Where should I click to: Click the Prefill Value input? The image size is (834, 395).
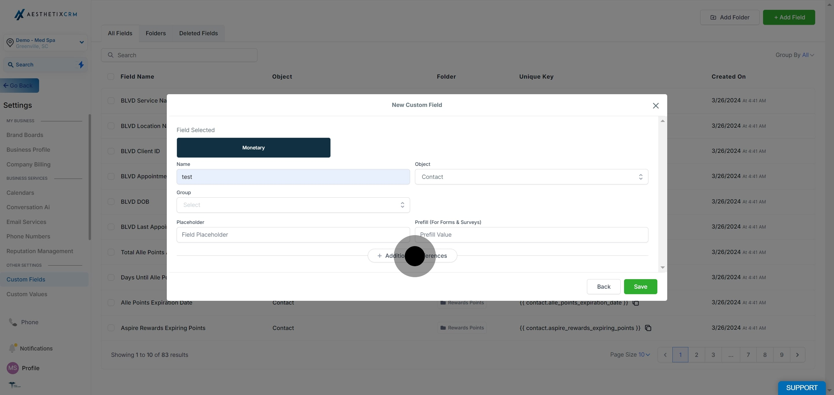coord(531,235)
